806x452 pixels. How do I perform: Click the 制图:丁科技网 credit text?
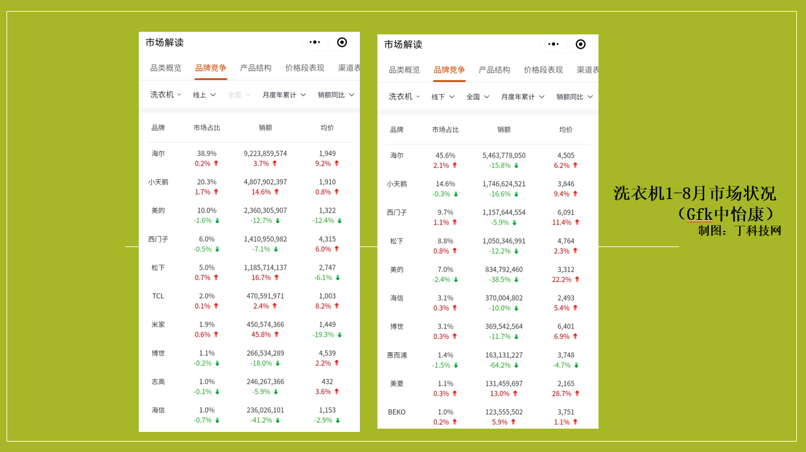(x=740, y=230)
